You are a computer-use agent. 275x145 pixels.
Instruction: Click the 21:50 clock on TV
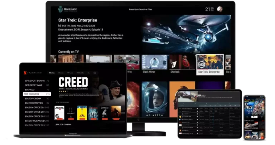[209, 9]
